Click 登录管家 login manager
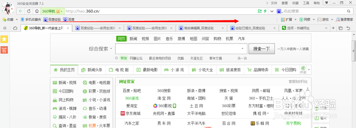Screen dimensions: 356x128 pos(344,20)
